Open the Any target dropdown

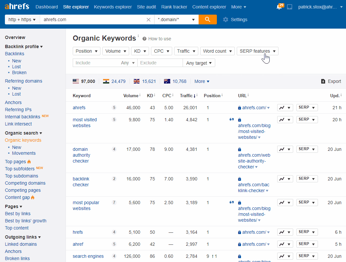[199, 63]
